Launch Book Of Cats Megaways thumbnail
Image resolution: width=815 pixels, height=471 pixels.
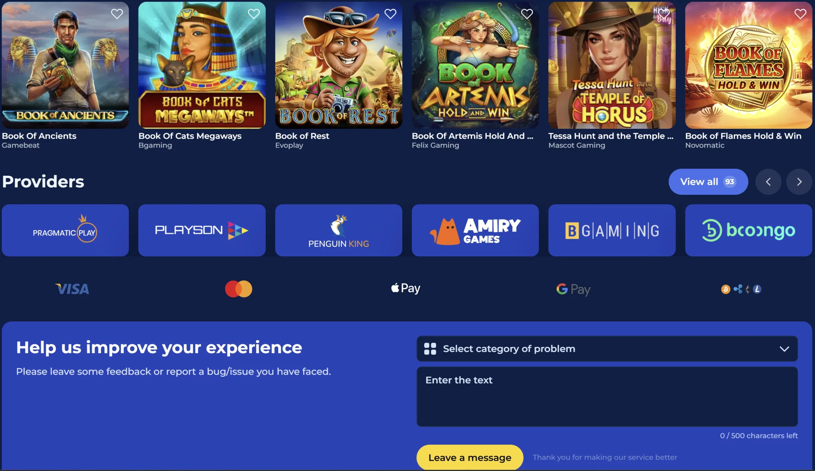pos(202,65)
